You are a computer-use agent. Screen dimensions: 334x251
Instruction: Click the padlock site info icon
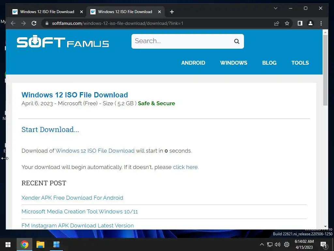47,23
